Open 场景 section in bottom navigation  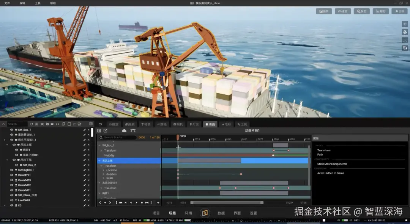(172, 213)
